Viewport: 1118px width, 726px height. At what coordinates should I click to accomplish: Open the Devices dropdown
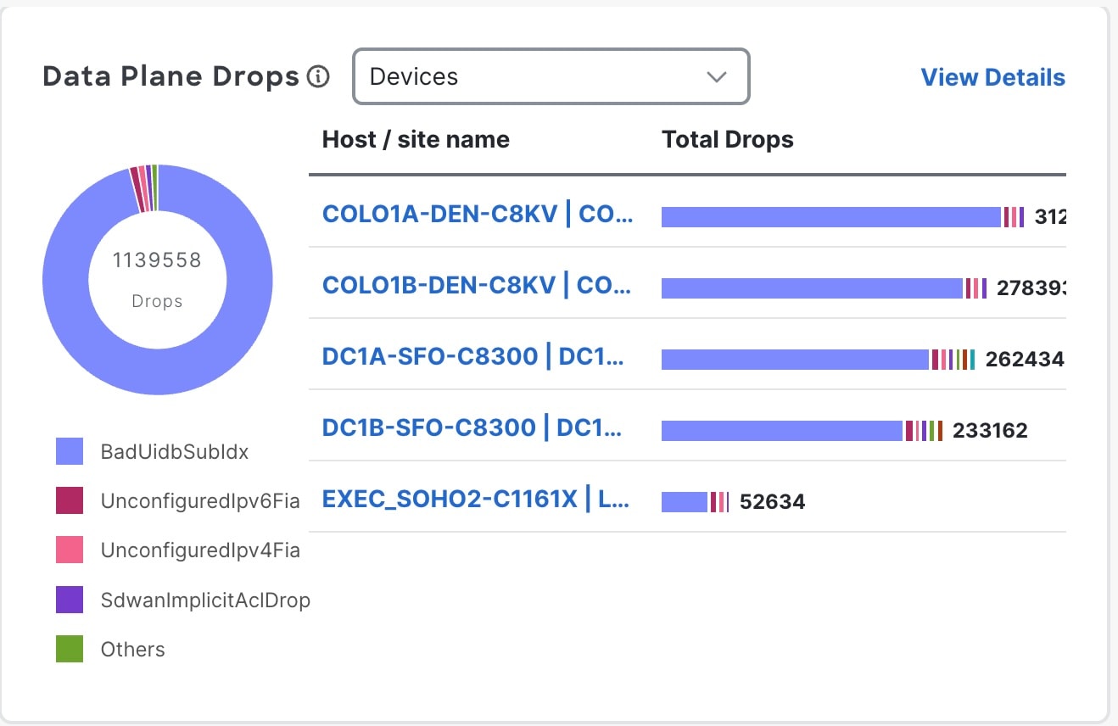coord(550,77)
